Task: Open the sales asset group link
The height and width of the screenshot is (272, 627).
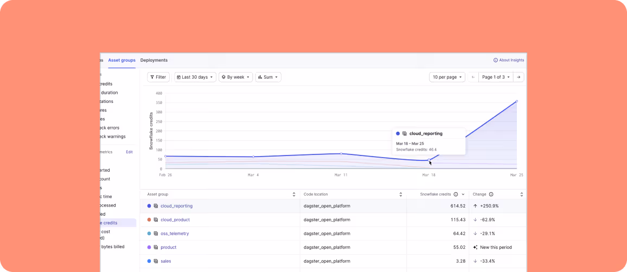Action: 165,261
